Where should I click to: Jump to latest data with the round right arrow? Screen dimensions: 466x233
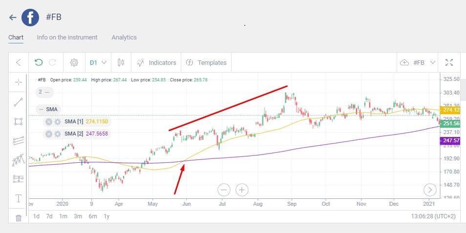click(430, 190)
